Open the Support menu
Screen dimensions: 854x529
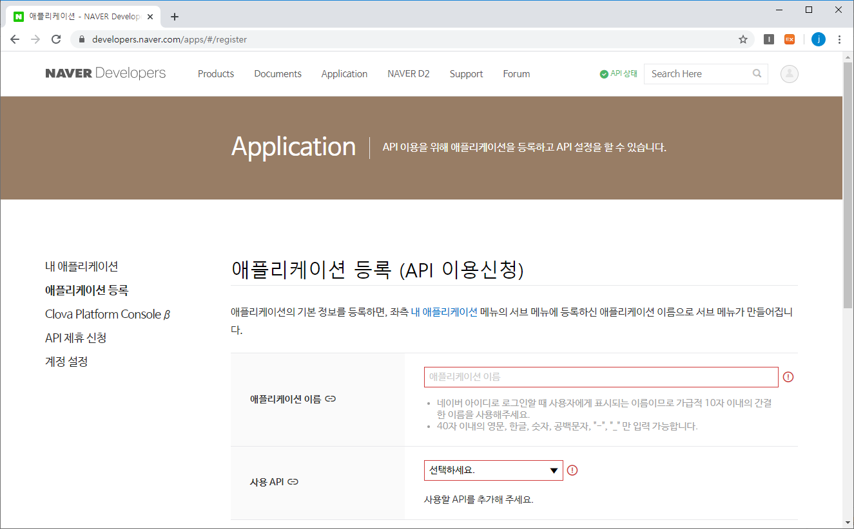tap(467, 74)
